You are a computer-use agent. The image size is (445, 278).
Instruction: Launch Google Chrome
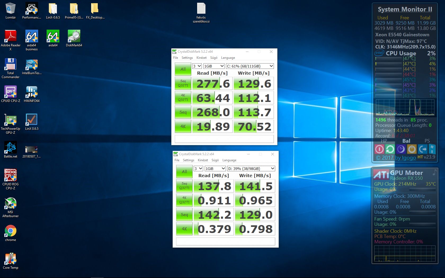(11, 233)
